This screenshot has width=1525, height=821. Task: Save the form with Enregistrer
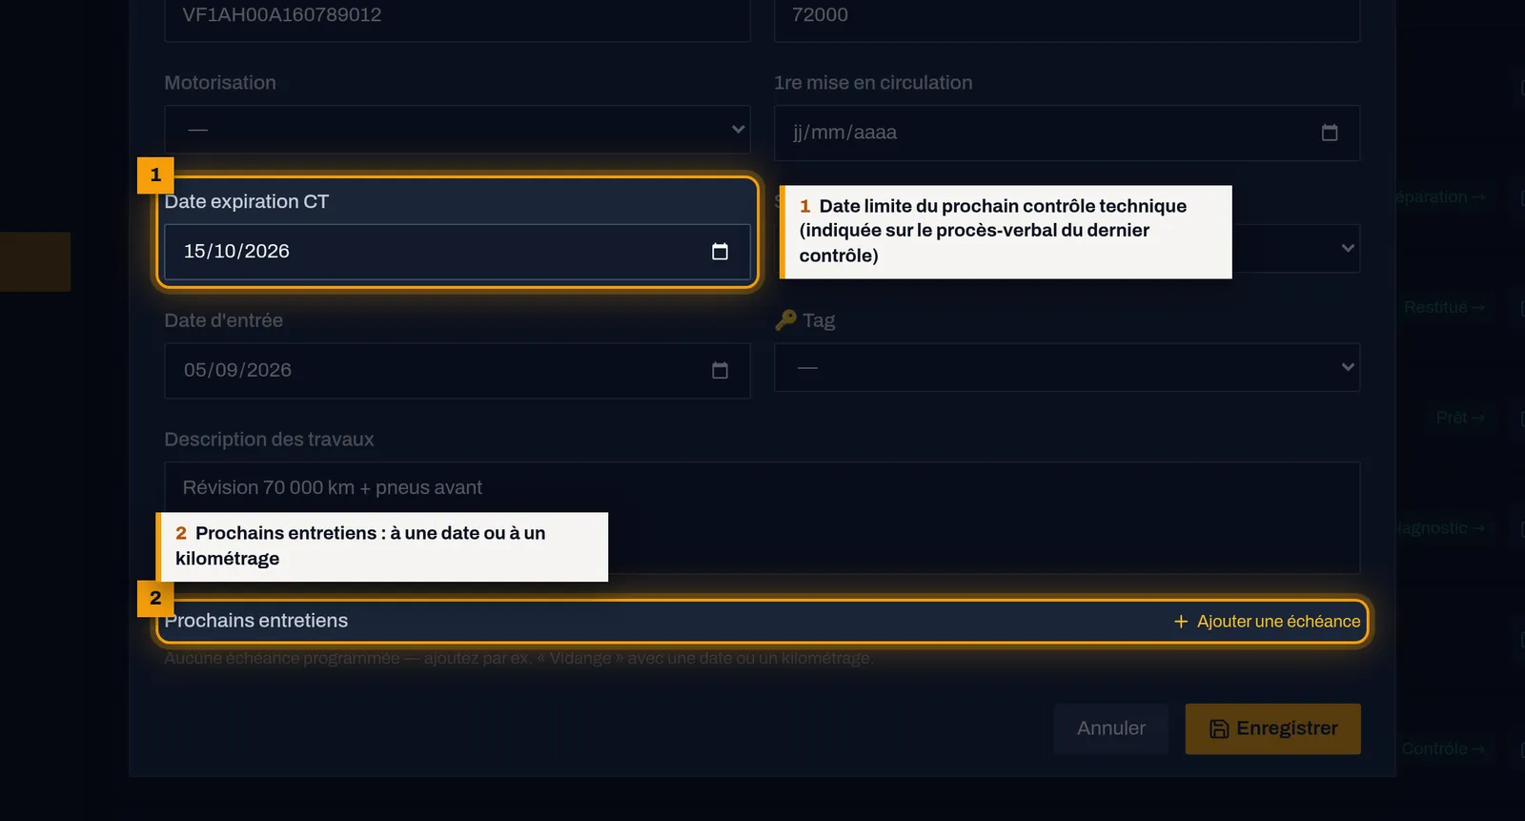click(1272, 729)
